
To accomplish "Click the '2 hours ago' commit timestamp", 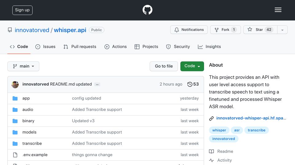I will point(171,84).
